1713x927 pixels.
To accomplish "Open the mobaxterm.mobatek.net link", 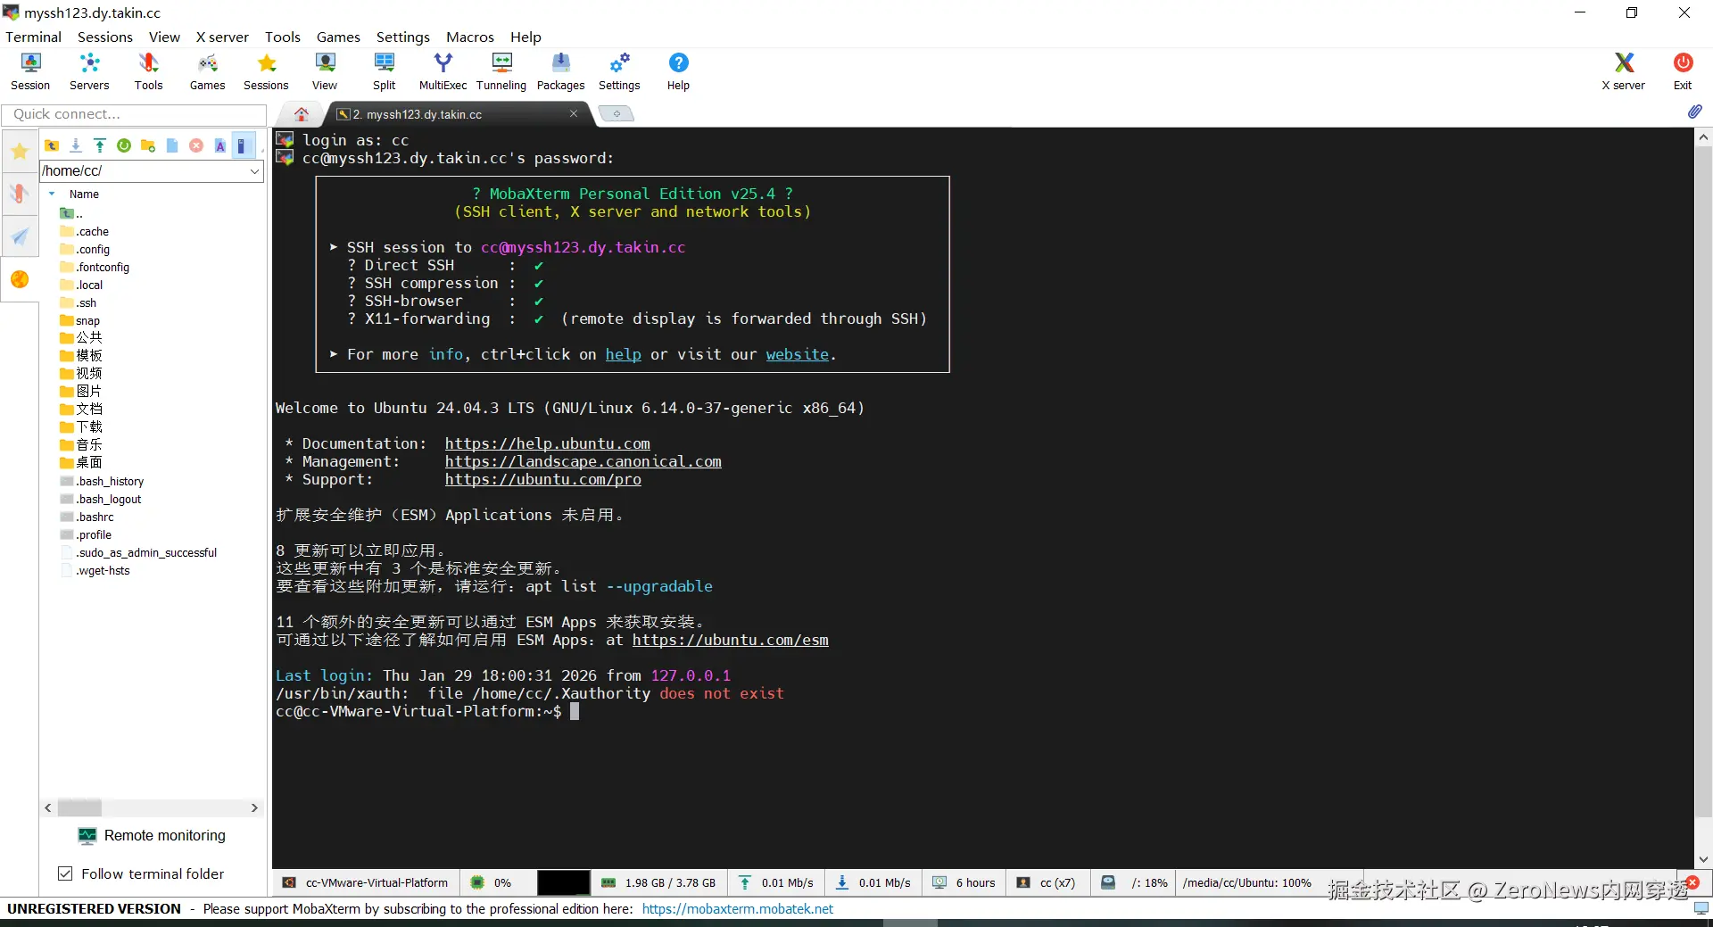I will tap(737, 908).
